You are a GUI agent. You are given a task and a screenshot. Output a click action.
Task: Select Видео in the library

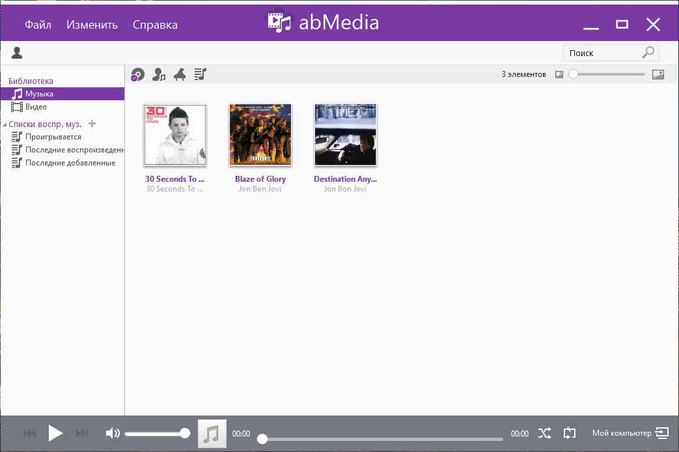coord(62,107)
